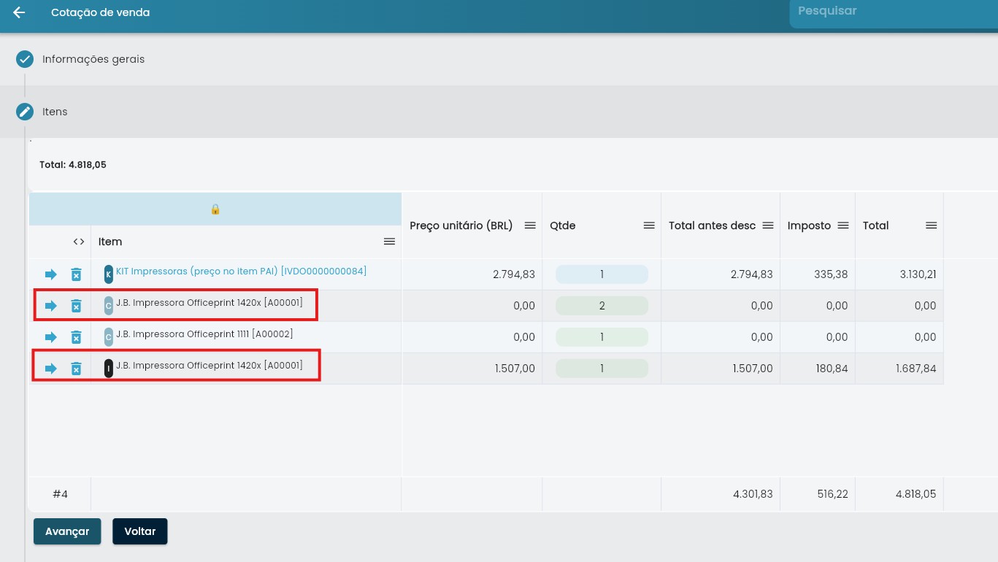This screenshot has width=998, height=562.
Task: Click the lock icon above the Item column
Action: tap(215, 209)
